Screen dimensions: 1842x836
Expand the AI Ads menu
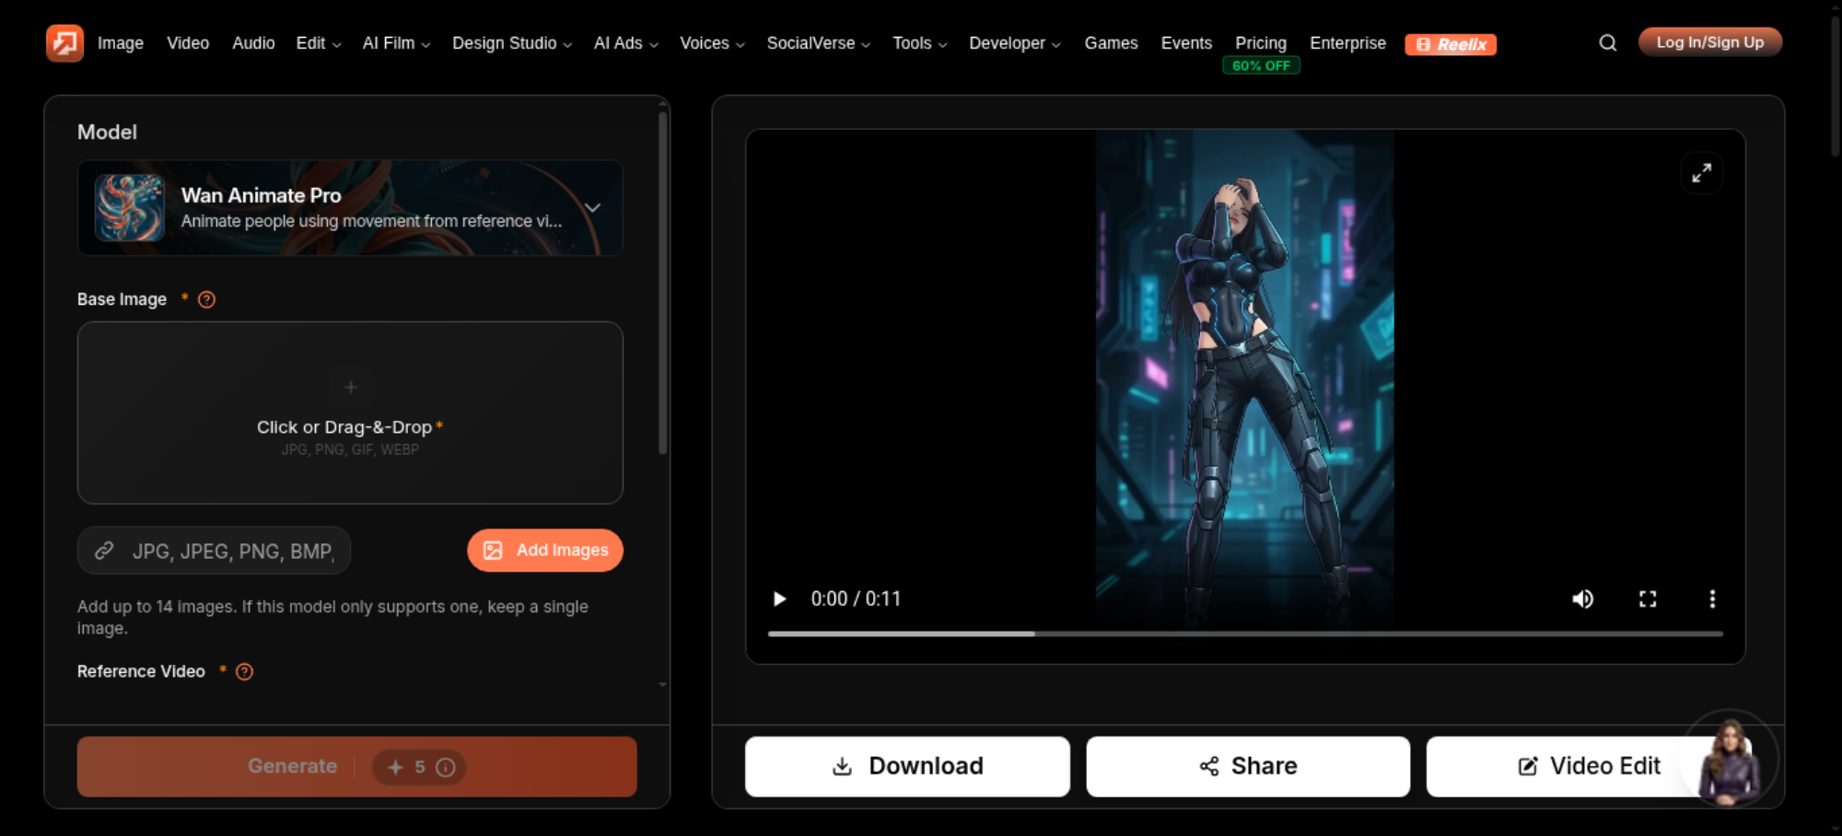point(626,43)
